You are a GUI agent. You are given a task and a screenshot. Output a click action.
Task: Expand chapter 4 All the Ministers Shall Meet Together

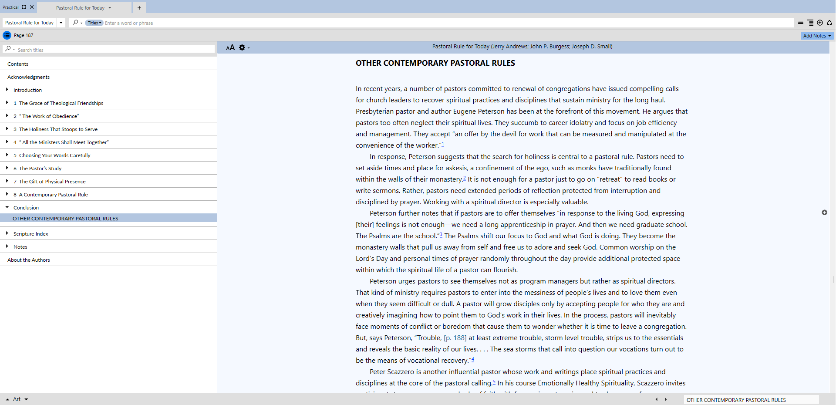tap(7, 142)
